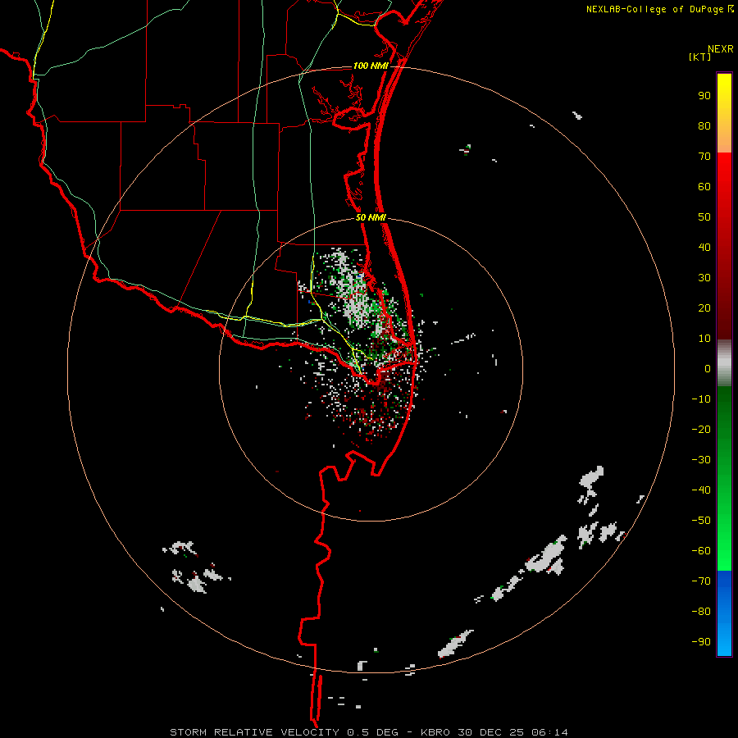Click the -40 value on the velocity scale
Image resolution: width=738 pixels, height=738 pixels.
coord(701,490)
